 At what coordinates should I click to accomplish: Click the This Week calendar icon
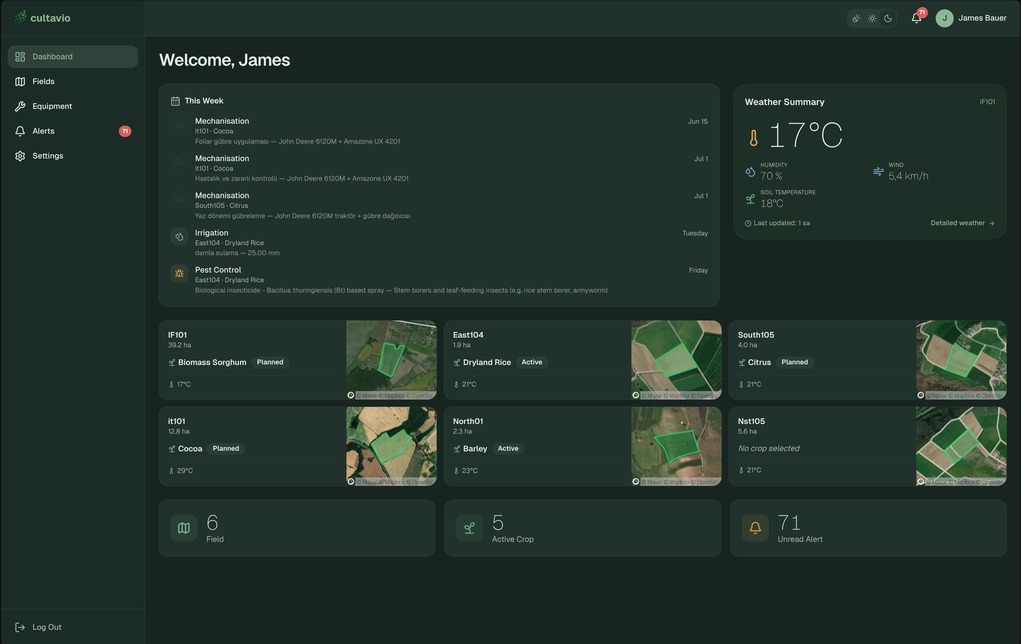[175, 101]
